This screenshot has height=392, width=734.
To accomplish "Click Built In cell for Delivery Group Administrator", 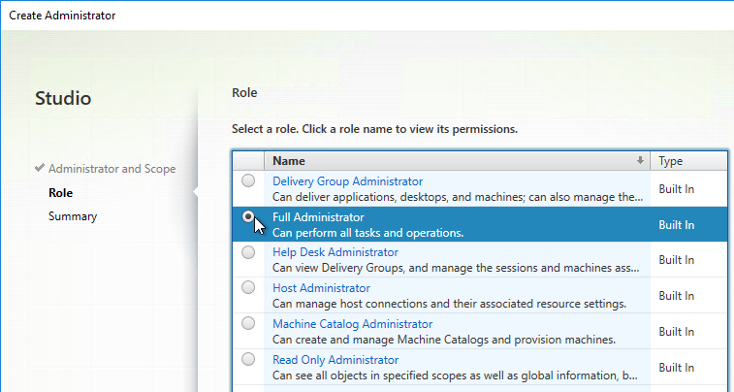I will 677,189.
